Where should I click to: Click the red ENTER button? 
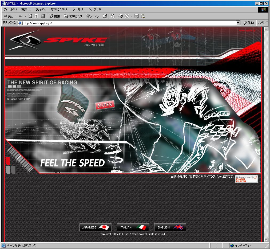tap(105, 105)
